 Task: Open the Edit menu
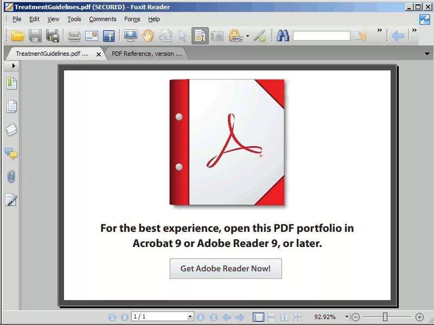coord(34,19)
